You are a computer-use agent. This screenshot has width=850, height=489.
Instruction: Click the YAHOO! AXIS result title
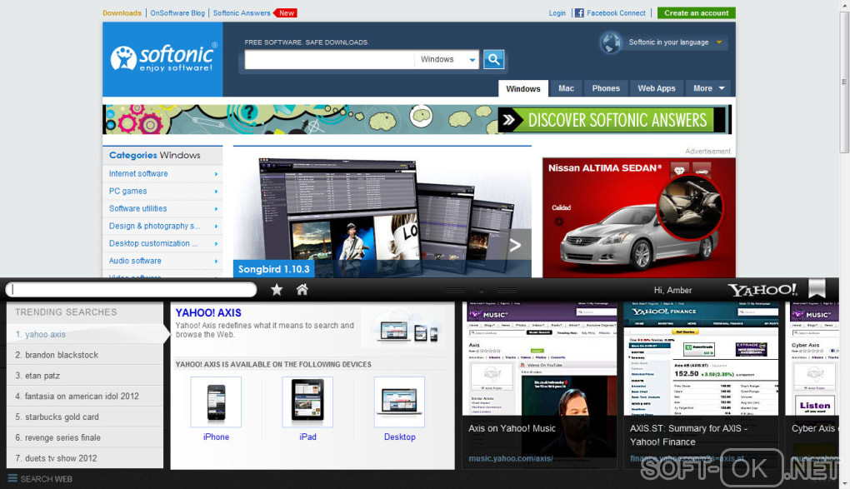pos(208,312)
